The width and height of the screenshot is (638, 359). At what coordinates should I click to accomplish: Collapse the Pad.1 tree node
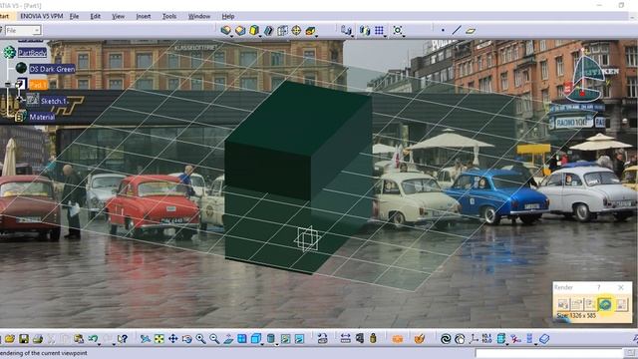[x=8, y=84]
